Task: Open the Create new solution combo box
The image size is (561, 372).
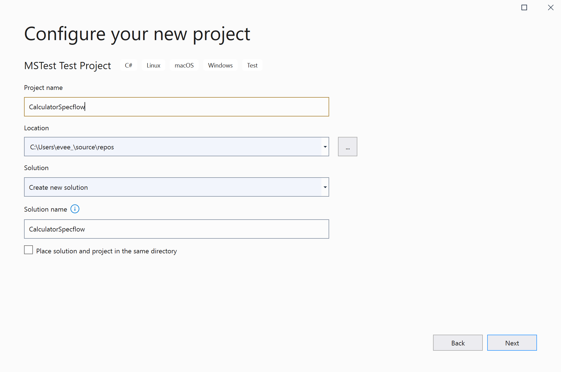Action: coord(173,187)
